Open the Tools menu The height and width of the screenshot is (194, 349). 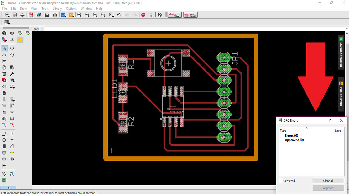click(45, 9)
